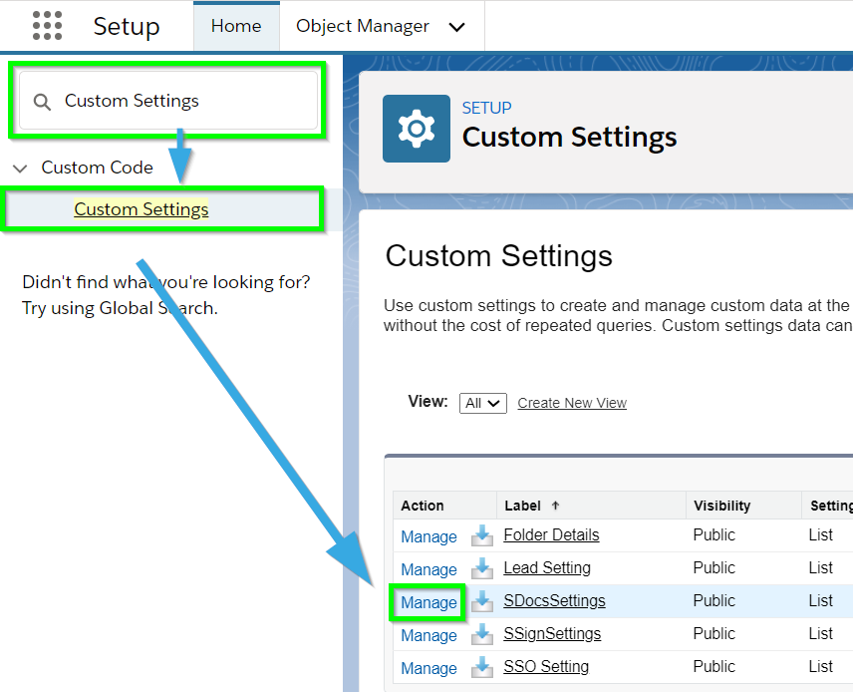Click the download icon for Folder Details

coord(482,535)
